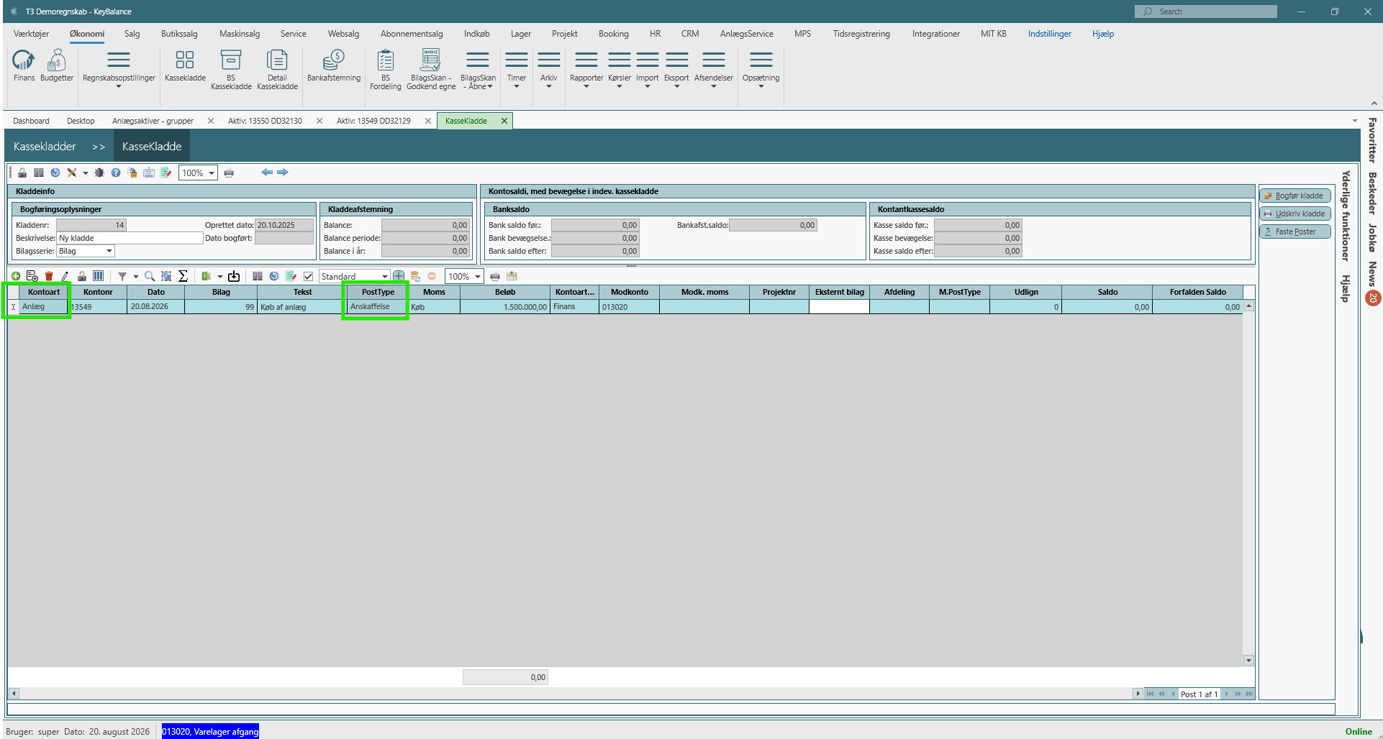Click the grid toolbar printer icon
The width and height of the screenshot is (1383, 739).
[x=495, y=276]
